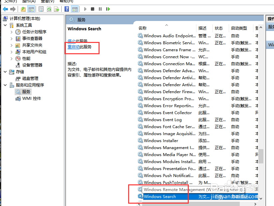Select Services (服务) in the tree
Screen dimensions: 274x206
[26, 92]
